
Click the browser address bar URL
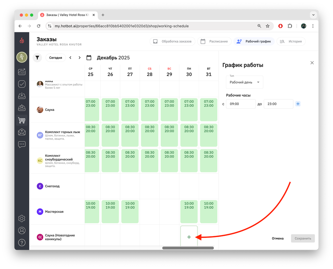122,26
